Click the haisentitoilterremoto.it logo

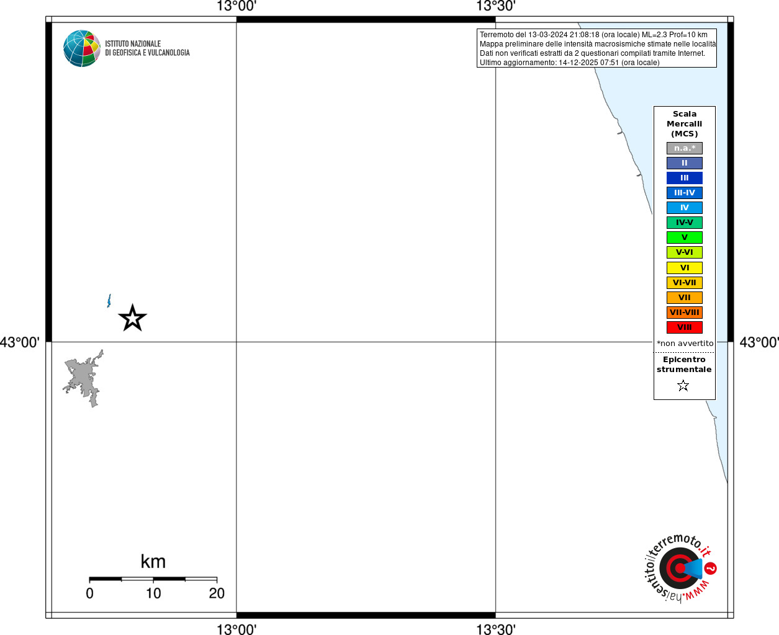(680, 568)
